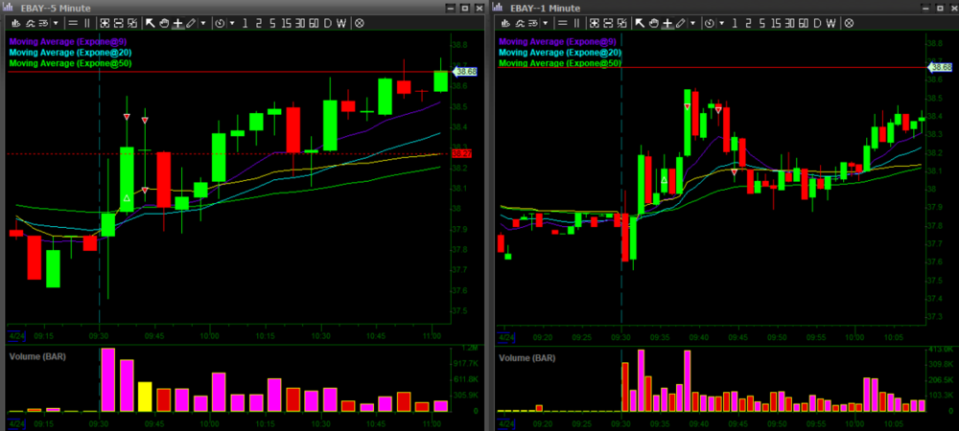This screenshot has width=959, height=431.
Task: Open chart settings dropdown arrow in 5 Minute toolbar
Action: pyautogui.click(x=56, y=23)
